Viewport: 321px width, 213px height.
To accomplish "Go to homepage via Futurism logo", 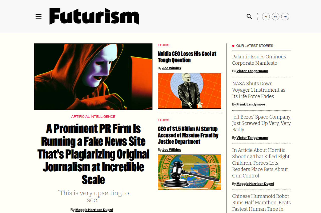I will (94, 16).
